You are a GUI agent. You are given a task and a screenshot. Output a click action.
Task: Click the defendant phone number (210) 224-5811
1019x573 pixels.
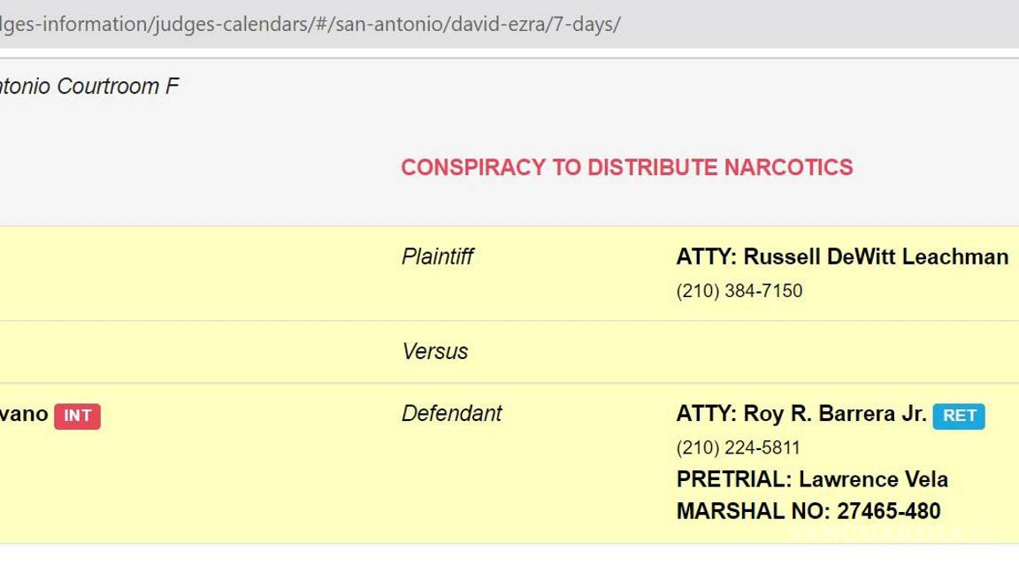point(738,447)
